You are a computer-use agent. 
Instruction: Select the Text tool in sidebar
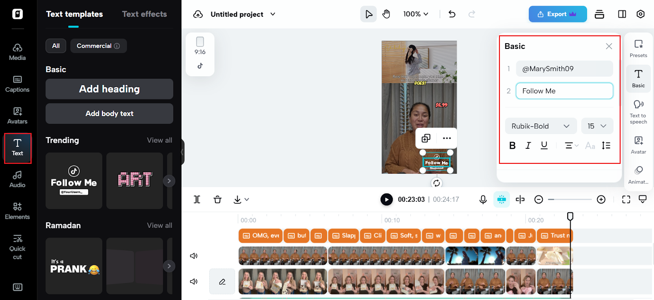tap(18, 148)
